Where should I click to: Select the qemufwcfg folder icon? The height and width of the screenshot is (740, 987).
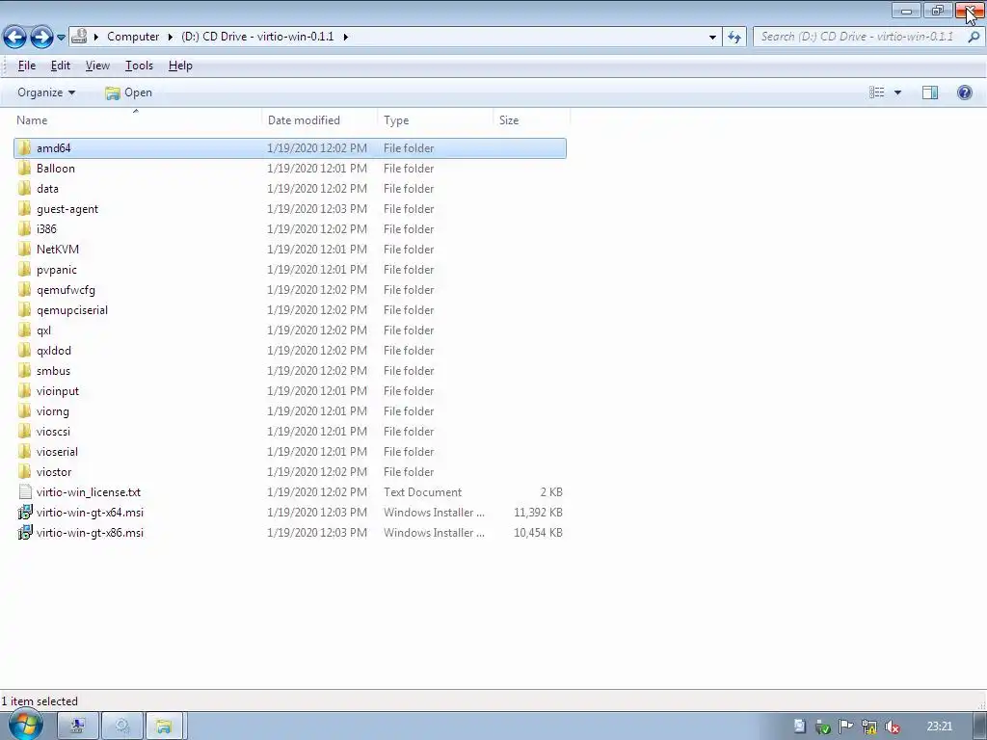point(24,289)
